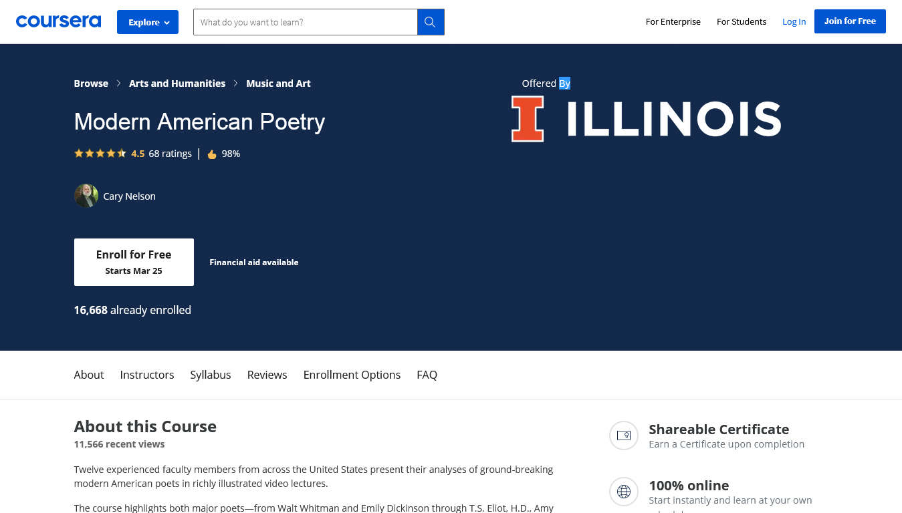Open the Explore dropdown menu
This screenshot has height=513, width=902.
pos(148,22)
